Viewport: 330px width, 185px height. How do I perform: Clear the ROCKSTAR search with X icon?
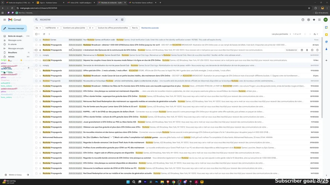click(116, 20)
